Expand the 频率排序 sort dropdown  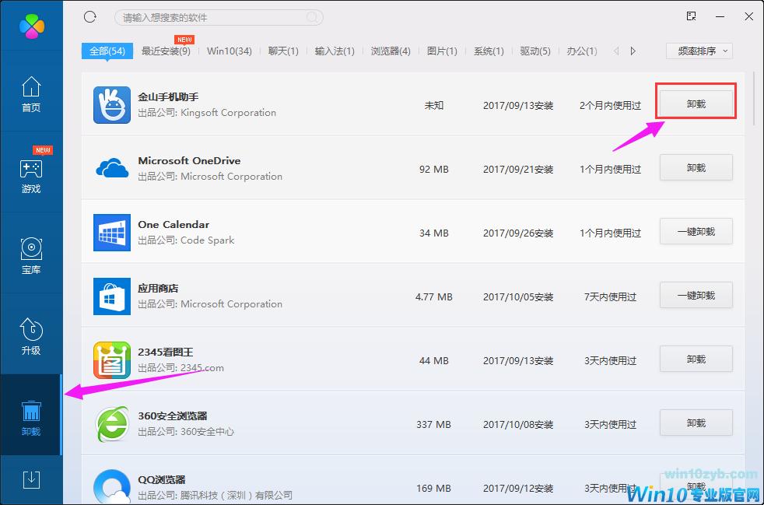[699, 51]
